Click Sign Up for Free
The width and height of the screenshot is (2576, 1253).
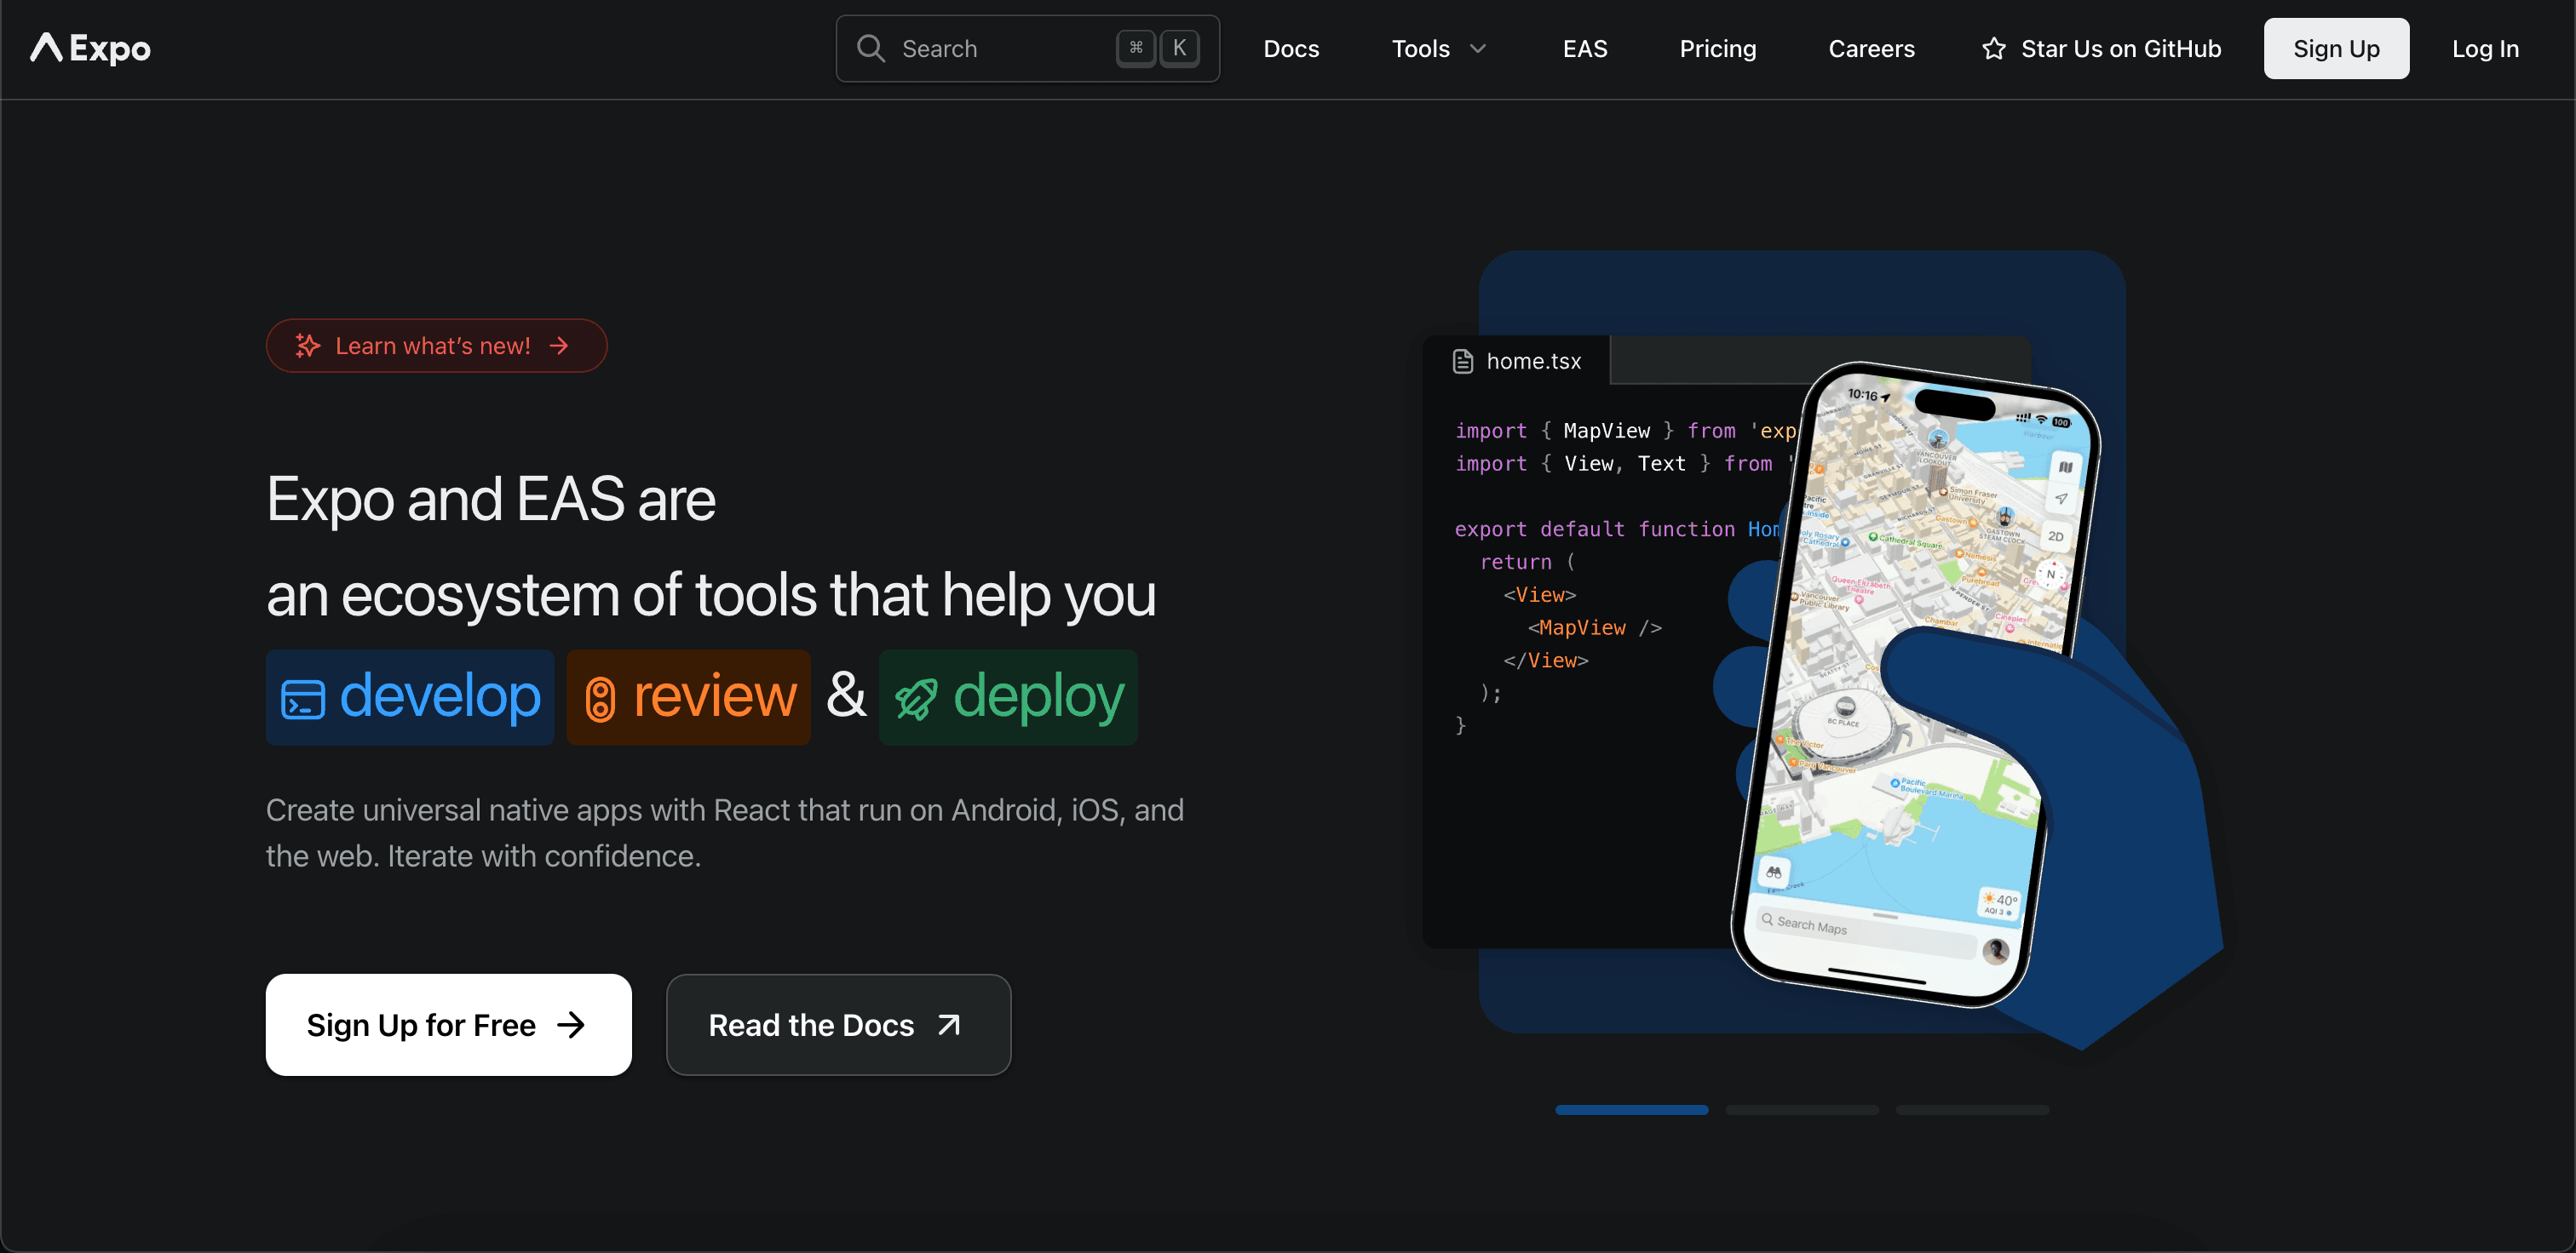(447, 1024)
